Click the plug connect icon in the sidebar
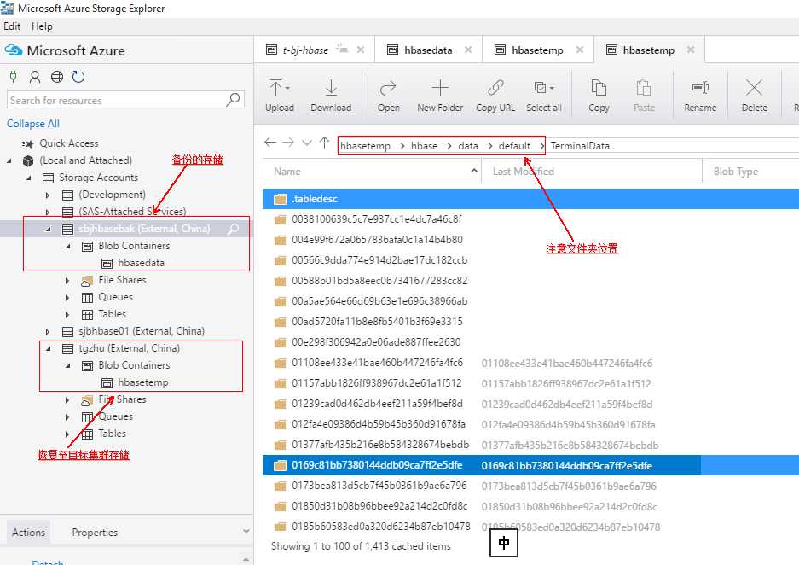 (x=14, y=77)
